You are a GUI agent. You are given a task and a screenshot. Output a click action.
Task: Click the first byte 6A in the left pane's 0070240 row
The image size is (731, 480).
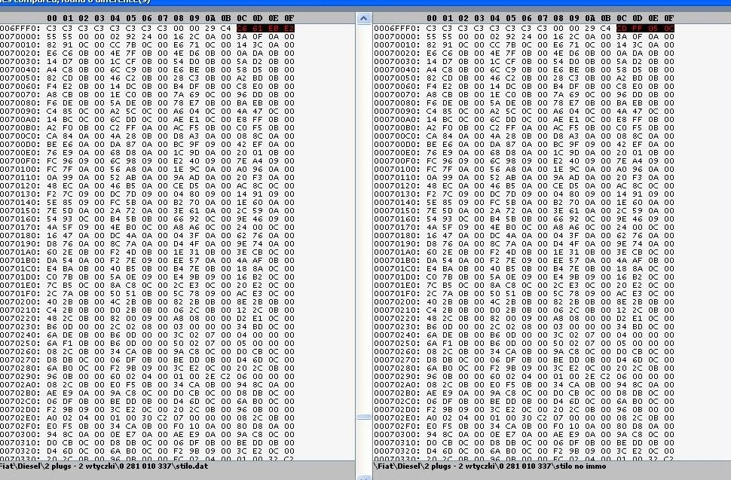pos(52,335)
